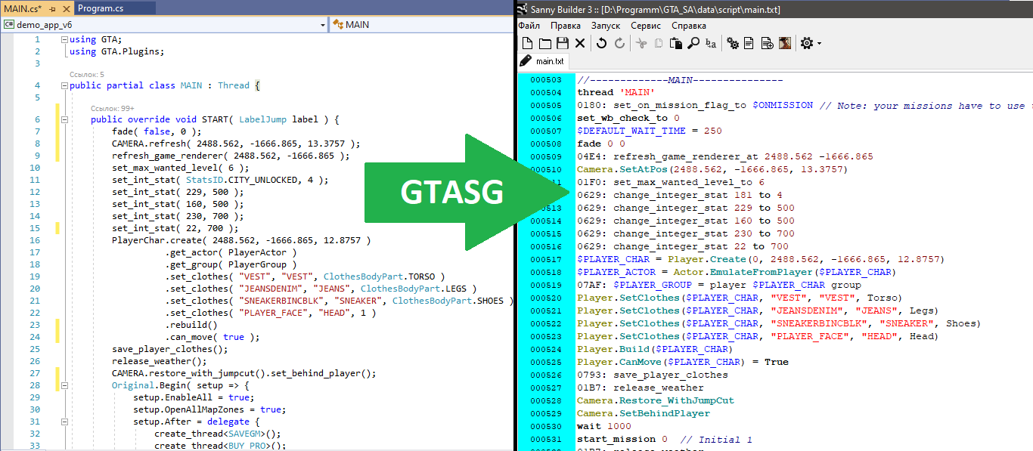The width and height of the screenshot is (1033, 451).
Task: Expand the dropdown arrow beside the gear icon
Action: [819, 44]
